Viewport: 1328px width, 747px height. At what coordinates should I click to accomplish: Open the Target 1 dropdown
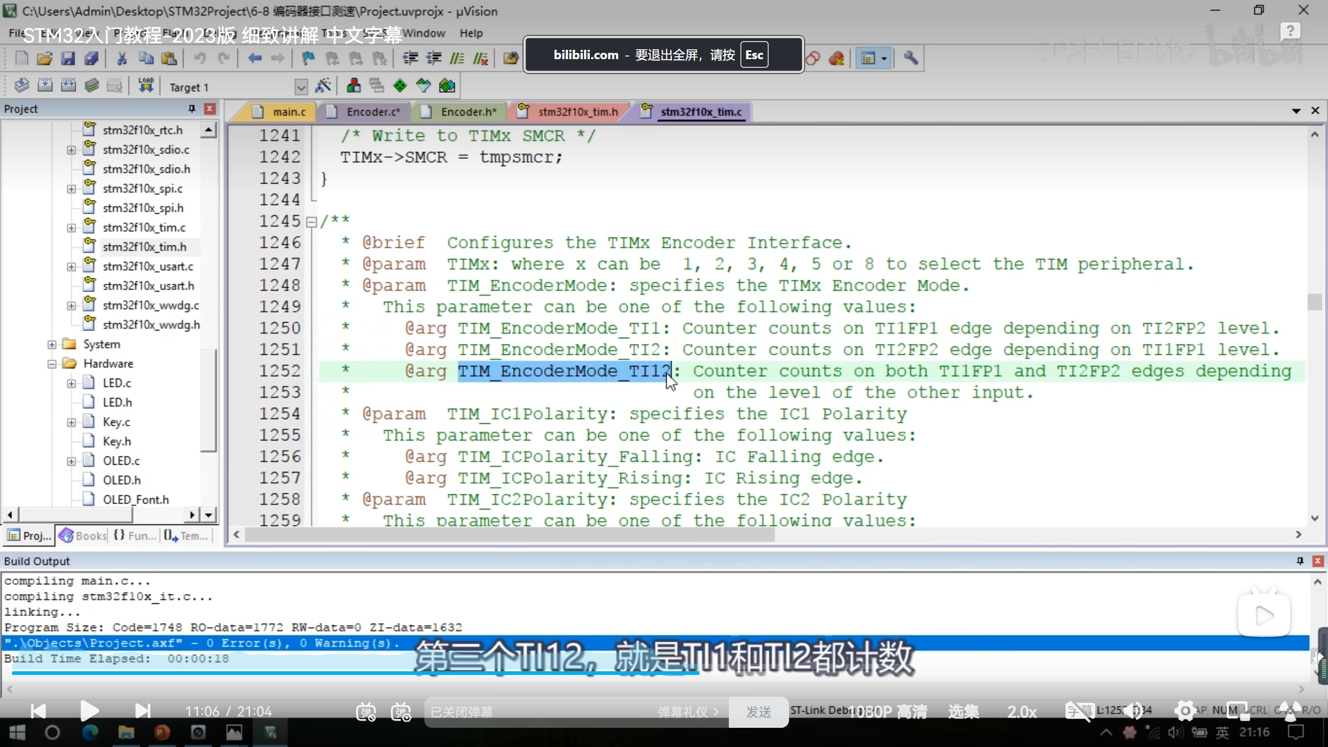click(301, 87)
